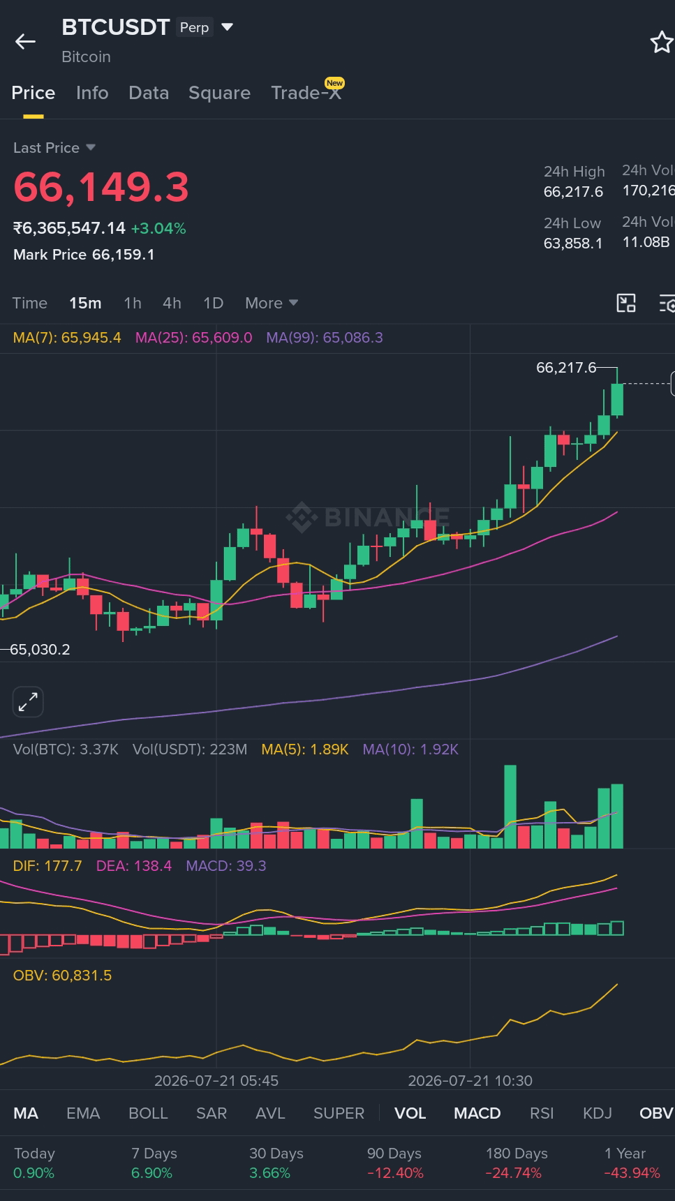Toggle the AVL indicator
Viewport: 675px width, 1201px height.
tap(270, 1113)
